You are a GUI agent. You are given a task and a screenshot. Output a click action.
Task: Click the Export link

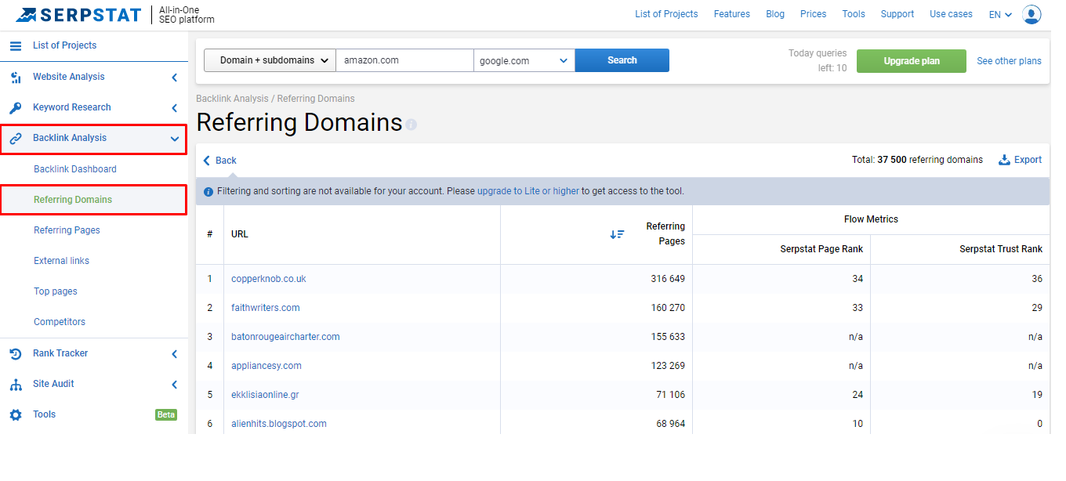[x=1028, y=160]
